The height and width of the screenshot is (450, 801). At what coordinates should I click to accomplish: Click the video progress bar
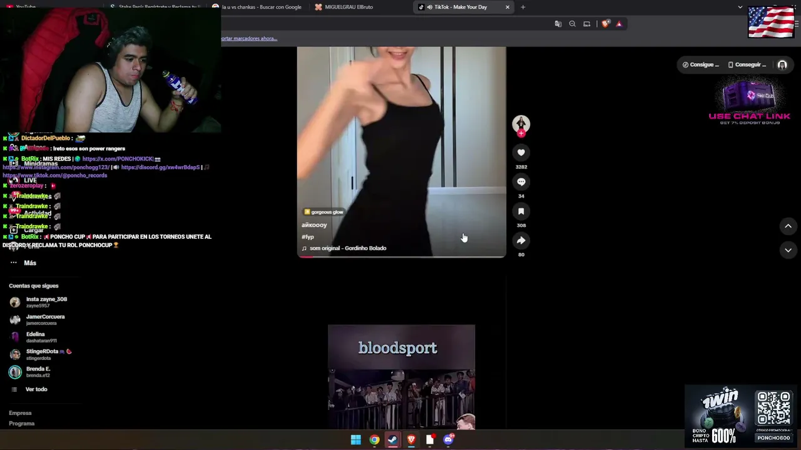click(401, 256)
